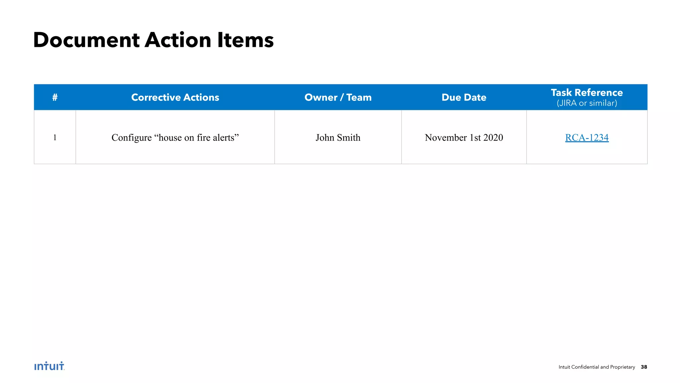Click the word "Configure" in the table row
Image resolution: width=680 pixels, height=383 pixels.
coord(131,138)
